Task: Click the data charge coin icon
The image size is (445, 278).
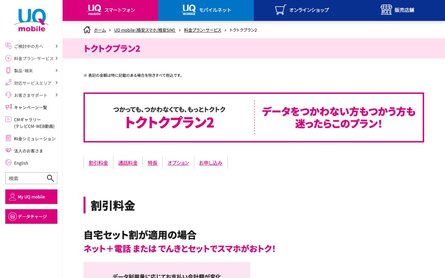Action: pyautogui.click(x=12, y=217)
